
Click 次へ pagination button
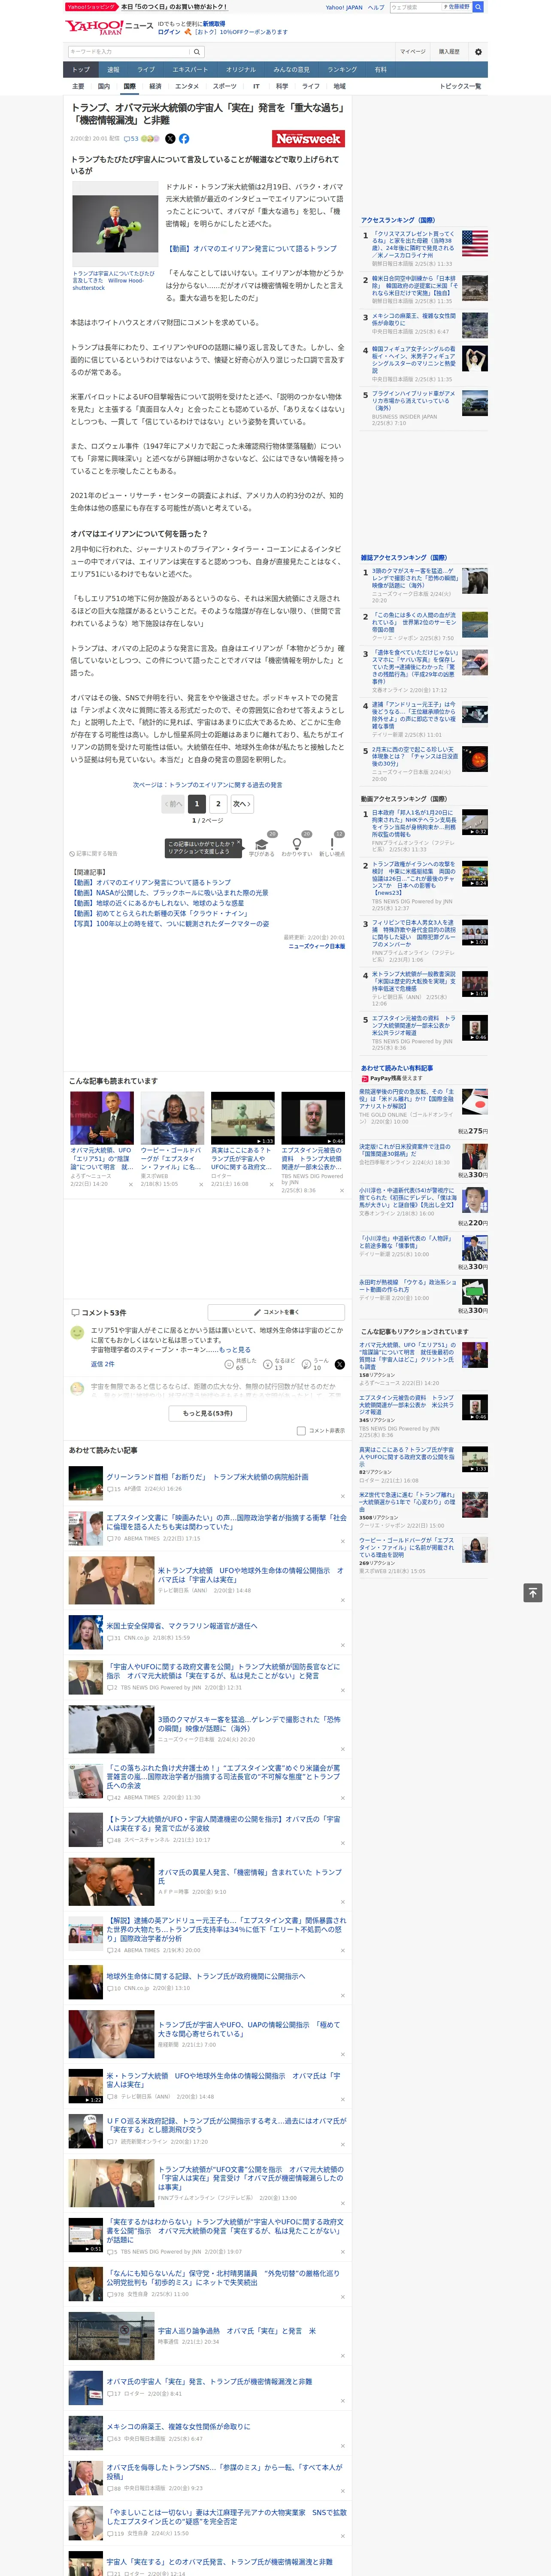[242, 804]
